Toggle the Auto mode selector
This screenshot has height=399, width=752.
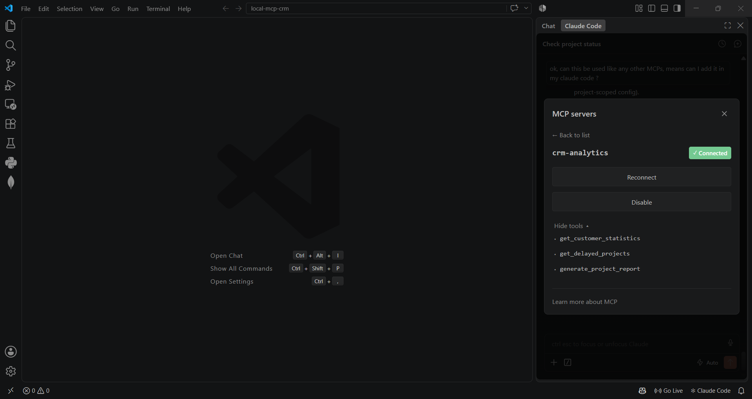[707, 363]
